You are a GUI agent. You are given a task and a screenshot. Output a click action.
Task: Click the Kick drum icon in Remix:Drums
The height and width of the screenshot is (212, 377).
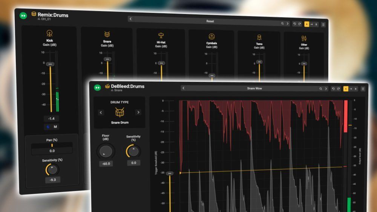49,33
